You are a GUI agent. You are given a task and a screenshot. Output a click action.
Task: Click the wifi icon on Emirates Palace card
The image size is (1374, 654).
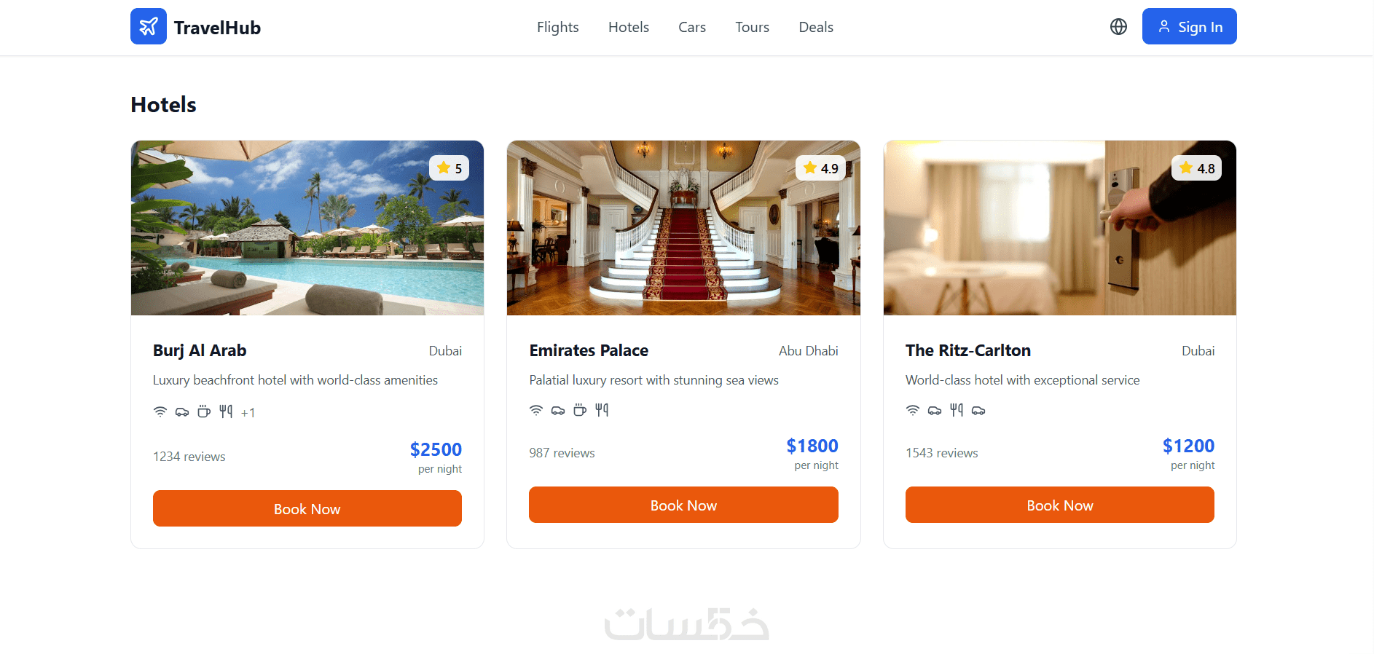click(x=536, y=410)
